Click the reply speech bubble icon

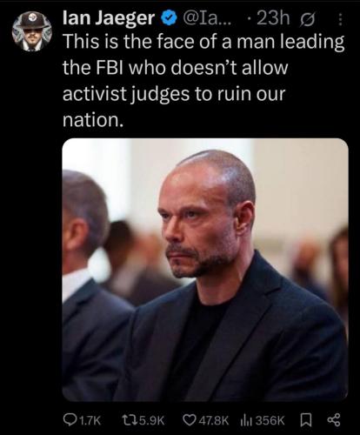(70, 419)
